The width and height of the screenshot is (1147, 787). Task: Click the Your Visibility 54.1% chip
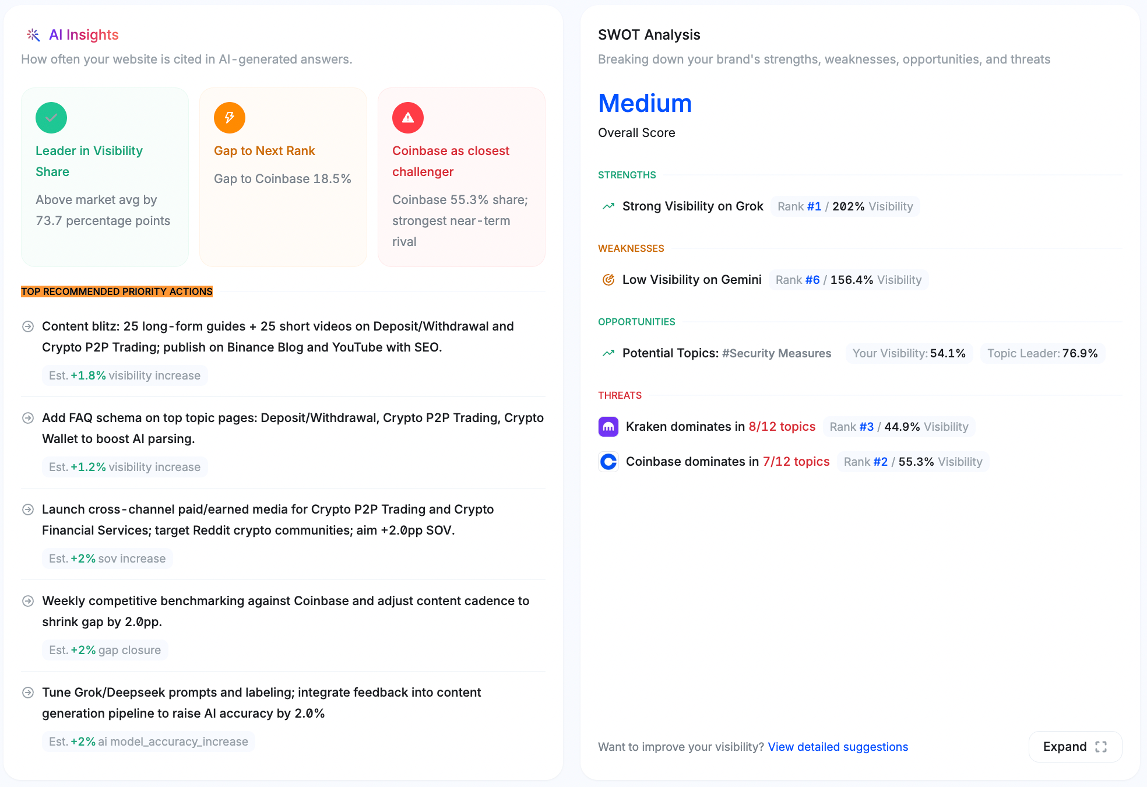tap(909, 353)
